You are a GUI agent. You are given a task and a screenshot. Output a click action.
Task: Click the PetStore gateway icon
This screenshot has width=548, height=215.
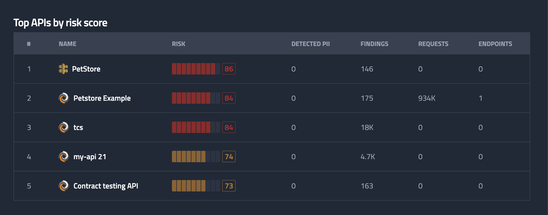(x=63, y=69)
